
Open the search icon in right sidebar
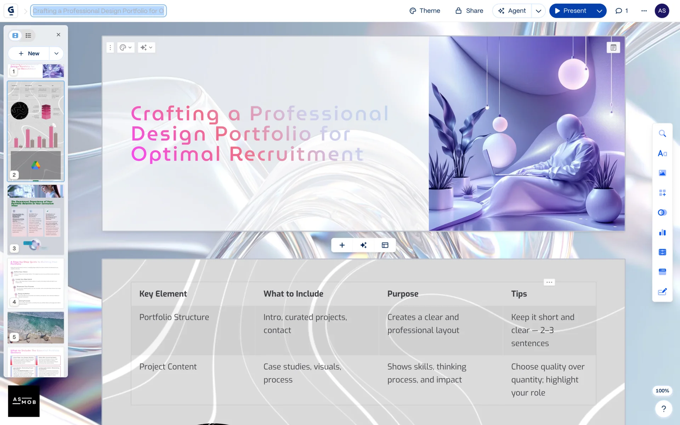(662, 134)
